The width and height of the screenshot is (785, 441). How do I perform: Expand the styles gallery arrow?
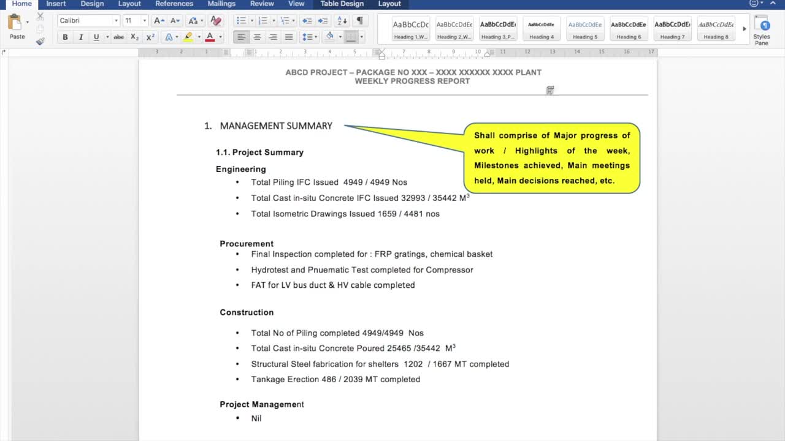[x=745, y=29]
